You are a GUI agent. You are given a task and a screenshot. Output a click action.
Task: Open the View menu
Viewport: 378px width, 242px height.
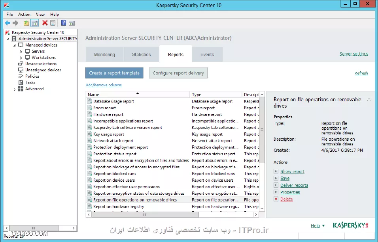40,15
